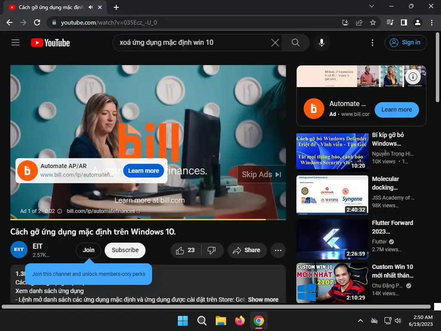This screenshot has height=331, width=441.
Task: Open Custom Win 10 video thumbnail
Action: point(332,283)
